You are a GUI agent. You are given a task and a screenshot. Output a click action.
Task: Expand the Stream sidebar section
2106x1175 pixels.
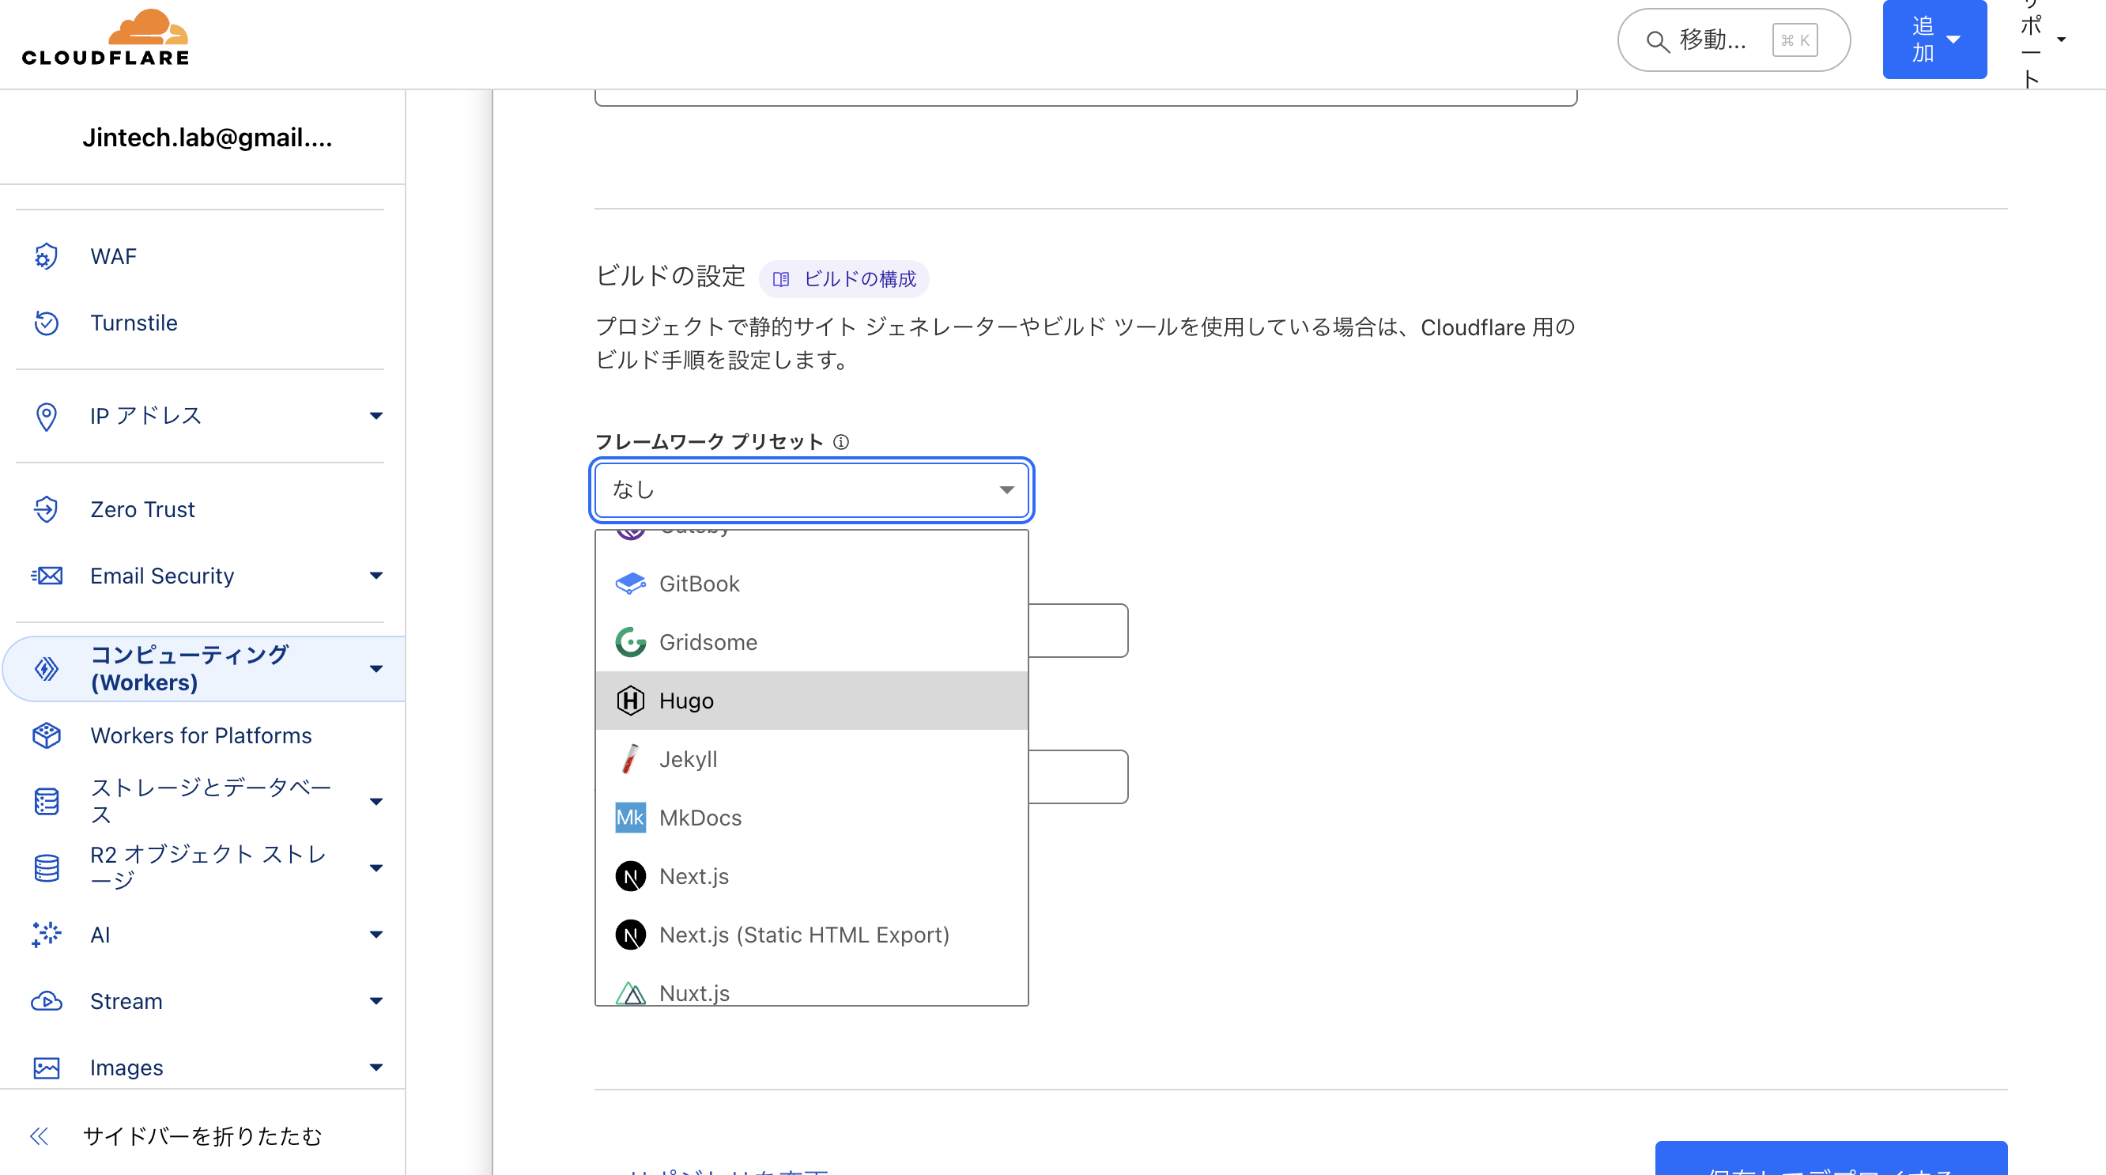(376, 1001)
